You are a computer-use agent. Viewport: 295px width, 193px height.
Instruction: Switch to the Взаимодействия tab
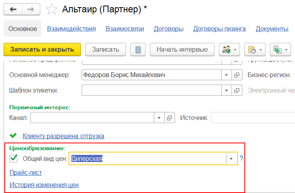(71, 29)
